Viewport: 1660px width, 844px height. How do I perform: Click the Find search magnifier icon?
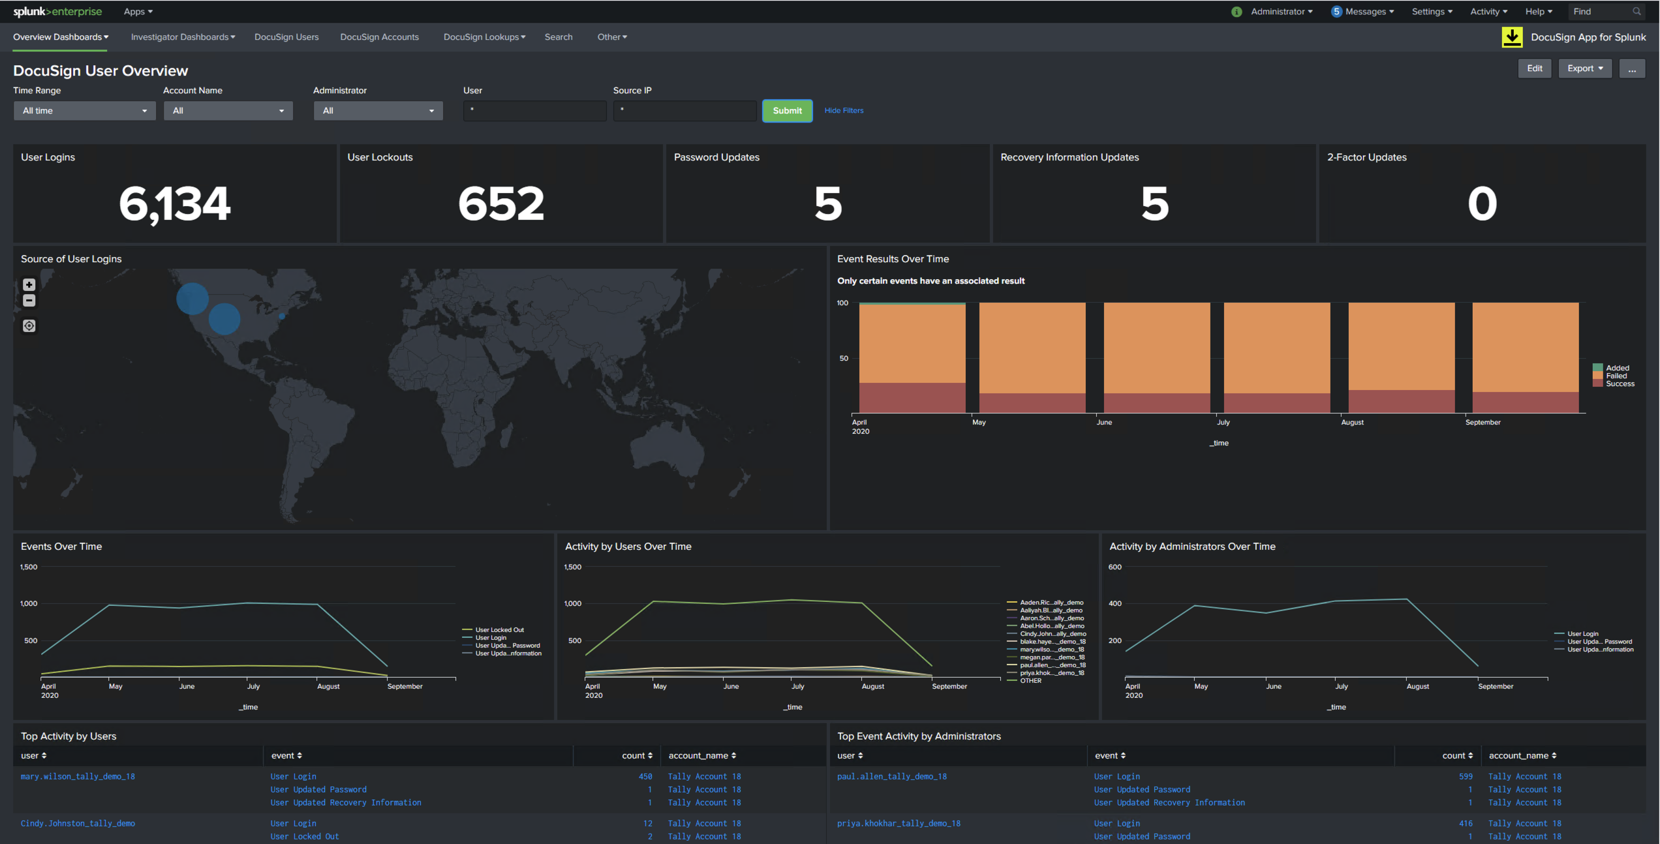1637,11
